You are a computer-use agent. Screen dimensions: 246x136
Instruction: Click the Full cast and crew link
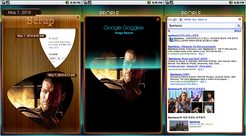tap(176, 66)
